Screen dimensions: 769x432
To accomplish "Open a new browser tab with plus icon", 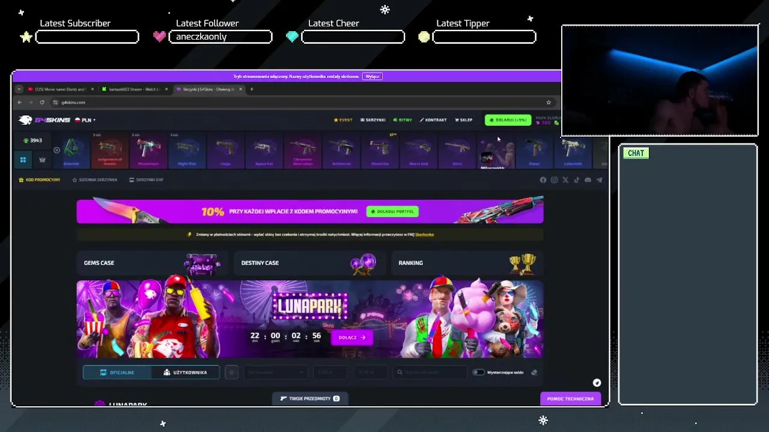I will 252,89.
